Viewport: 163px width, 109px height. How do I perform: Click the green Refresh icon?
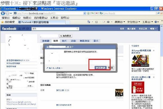click(92, 13)
